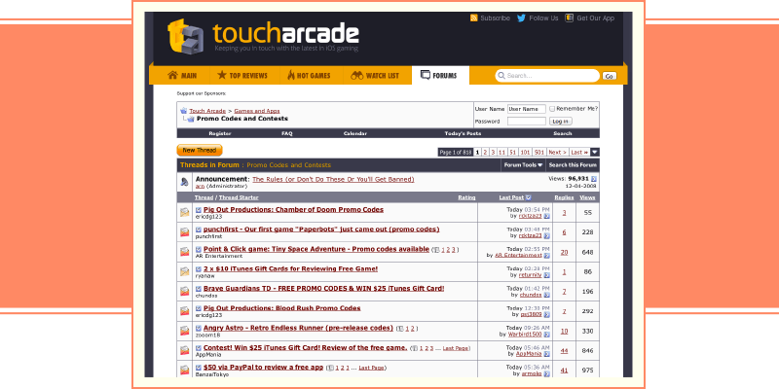This screenshot has height=389, width=779.
Task: Go to the Next page link
Action: click(x=557, y=153)
